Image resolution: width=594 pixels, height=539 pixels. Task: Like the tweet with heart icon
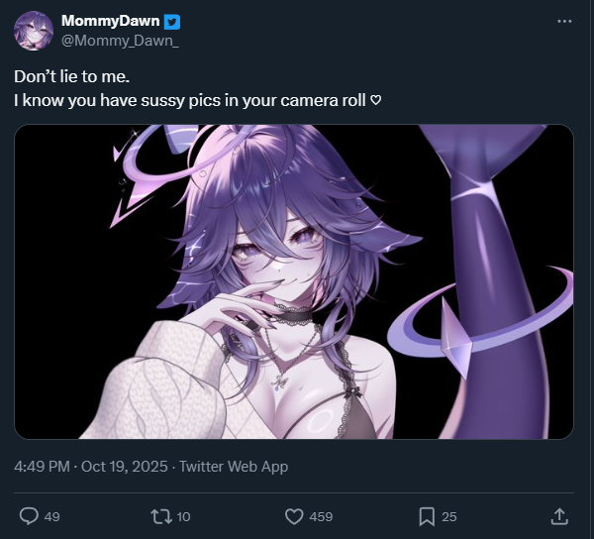click(294, 516)
